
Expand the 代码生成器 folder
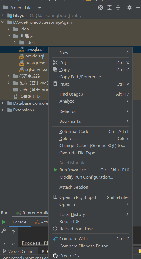coord(9,76)
